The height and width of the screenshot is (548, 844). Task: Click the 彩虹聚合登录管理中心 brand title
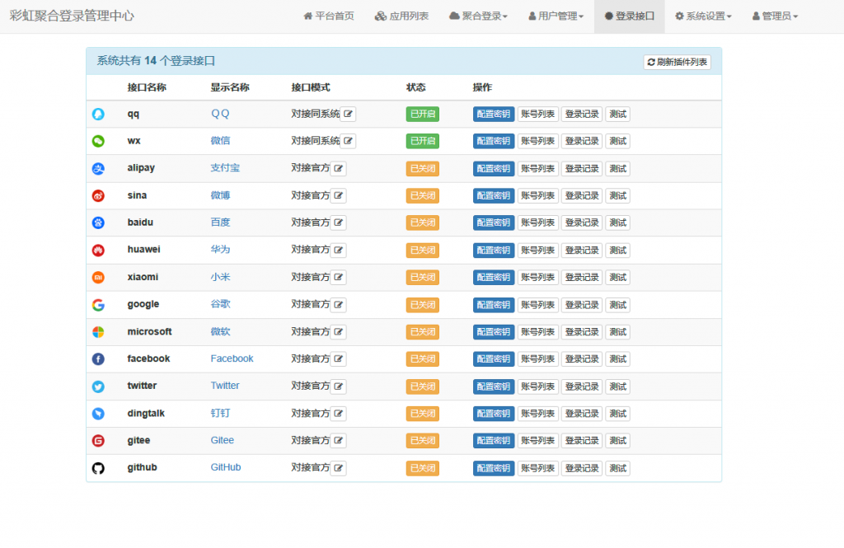tap(72, 16)
